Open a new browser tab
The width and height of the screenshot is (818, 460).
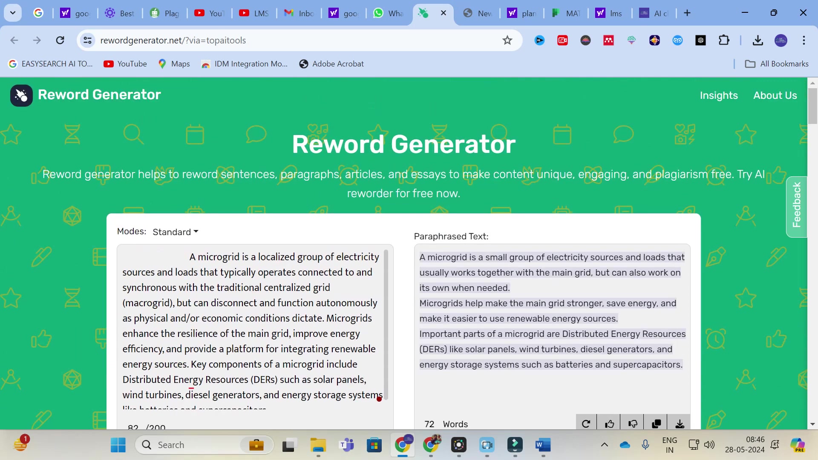tap(687, 13)
